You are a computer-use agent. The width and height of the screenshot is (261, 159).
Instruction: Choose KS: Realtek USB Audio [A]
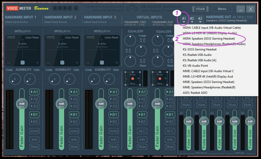[x=199, y=60]
